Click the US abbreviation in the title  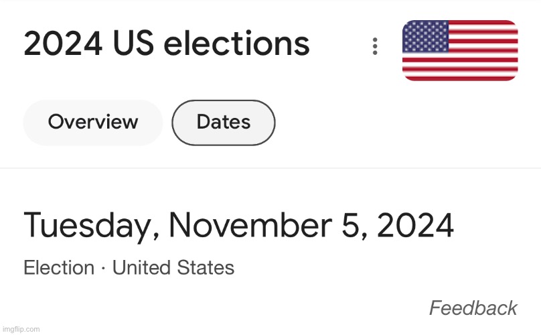[133, 43]
